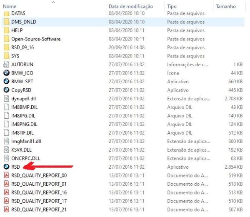Viewport: 250px width, 217px height.
Task: Click the 2.708 KB size of dynapdf.dll
Action: pos(234,99)
